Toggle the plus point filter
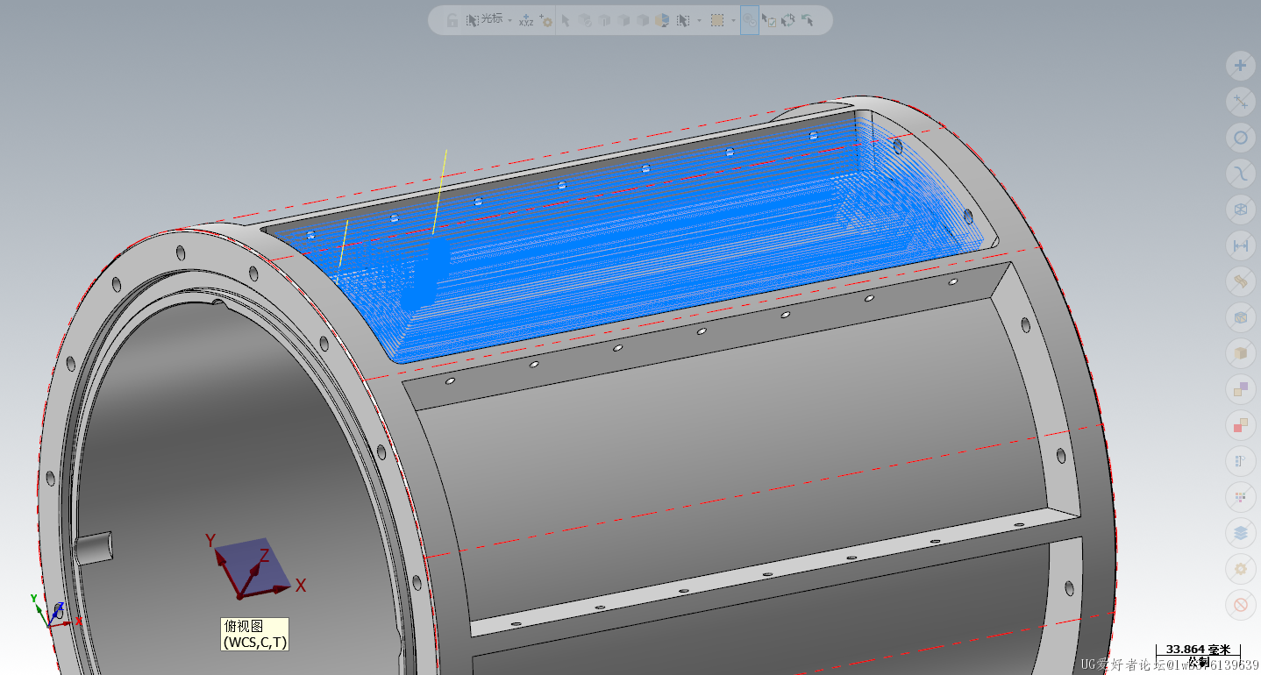 coord(1240,66)
